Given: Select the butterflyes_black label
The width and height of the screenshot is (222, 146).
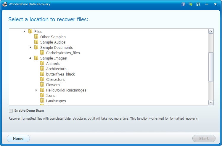Looking at the screenshot, I should 60,74.
